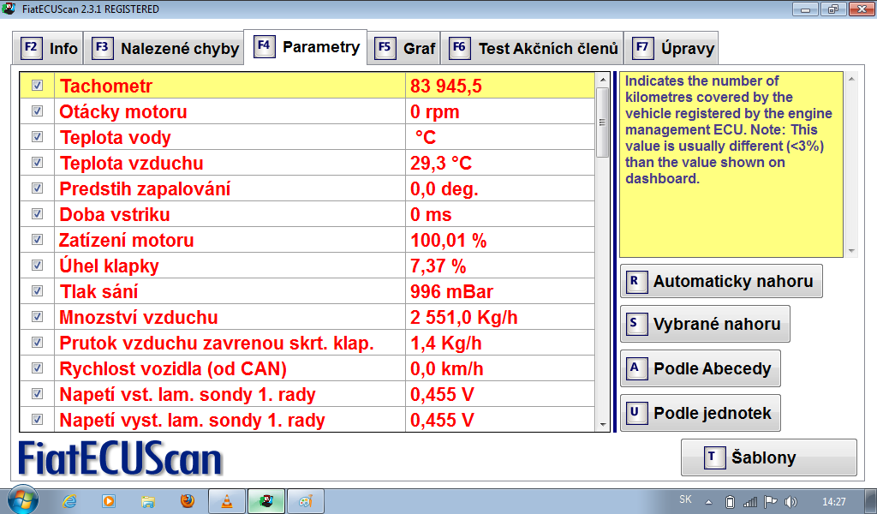
Task: Click the Windows Start orb
Action: coord(21,500)
